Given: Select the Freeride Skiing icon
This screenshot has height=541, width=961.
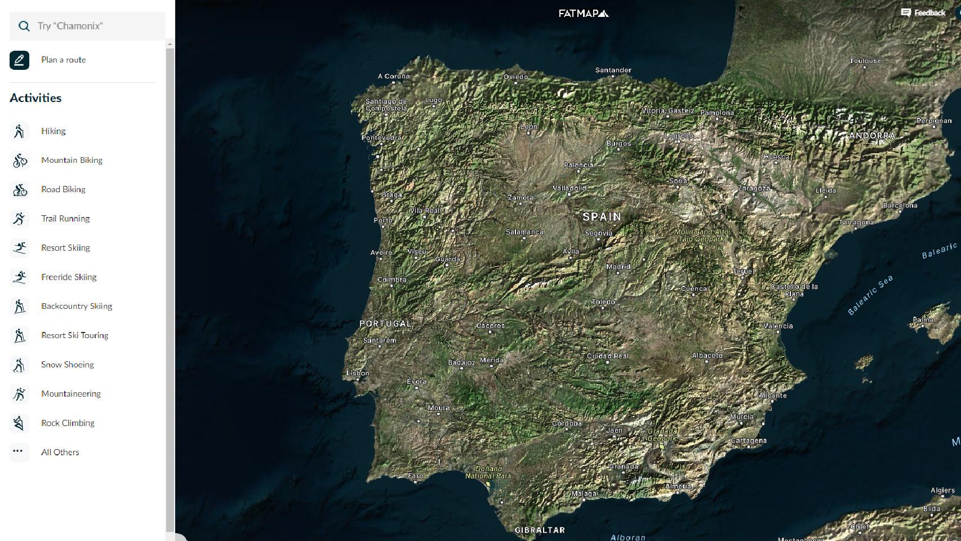Looking at the screenshot, I should [x=19, y=277].
